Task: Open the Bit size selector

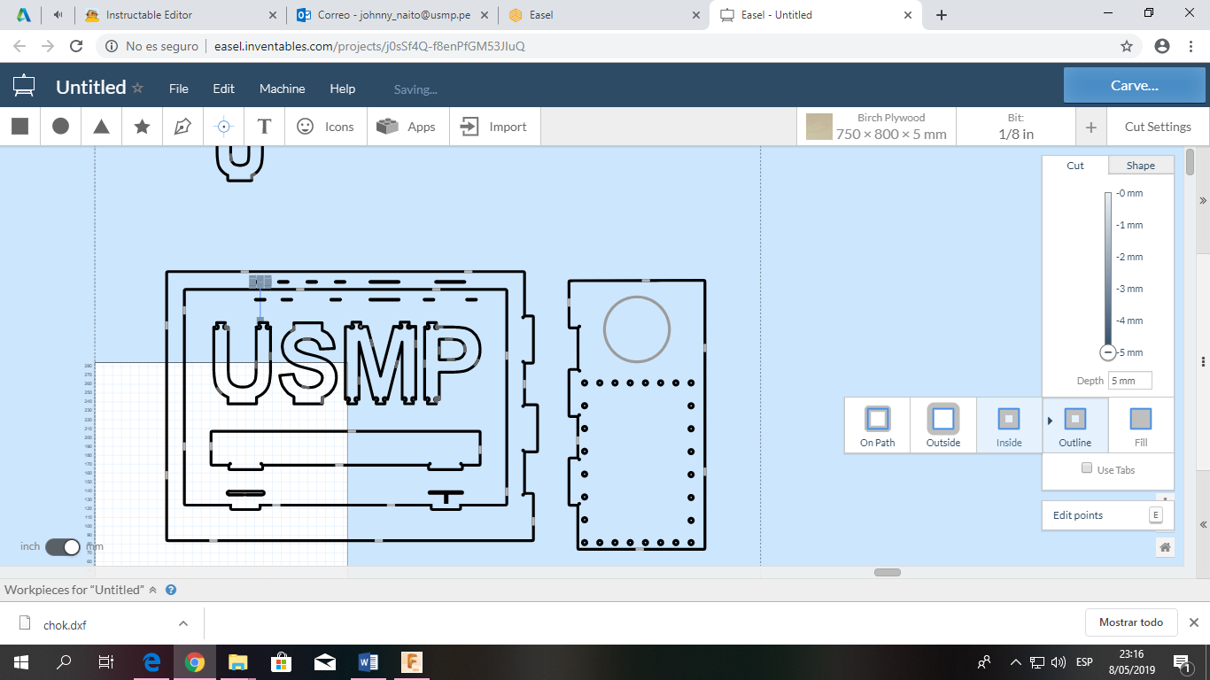Action: (x=1016, y=127)
